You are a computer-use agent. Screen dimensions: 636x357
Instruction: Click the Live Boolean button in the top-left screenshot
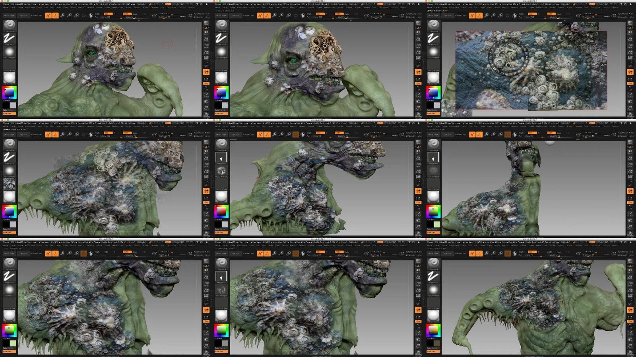pos(37,15)
